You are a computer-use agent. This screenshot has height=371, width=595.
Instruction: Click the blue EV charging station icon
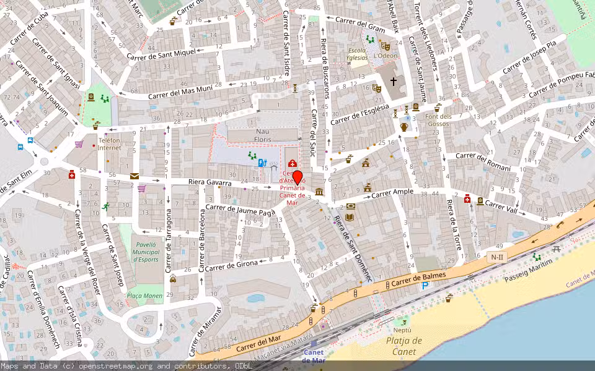point(262,163)
